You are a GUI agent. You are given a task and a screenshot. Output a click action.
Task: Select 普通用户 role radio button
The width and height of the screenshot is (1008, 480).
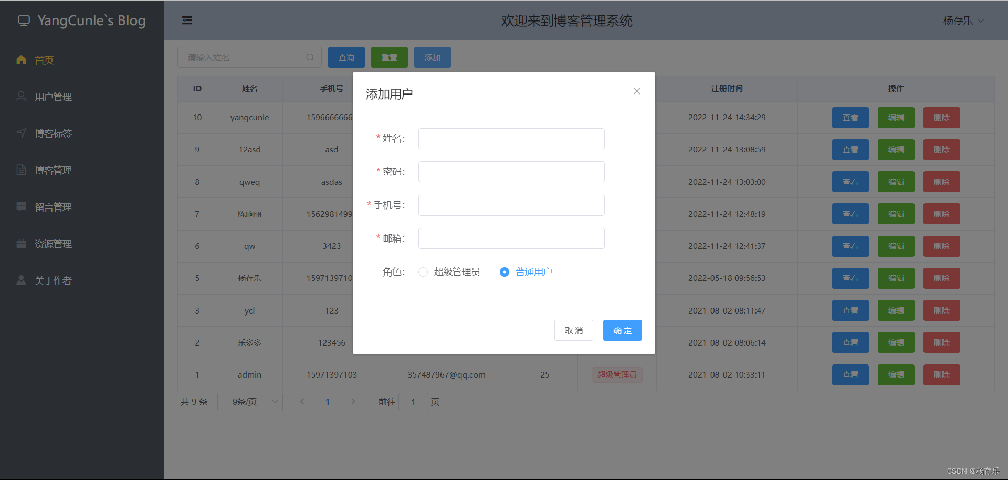click(x=505, y=272)
